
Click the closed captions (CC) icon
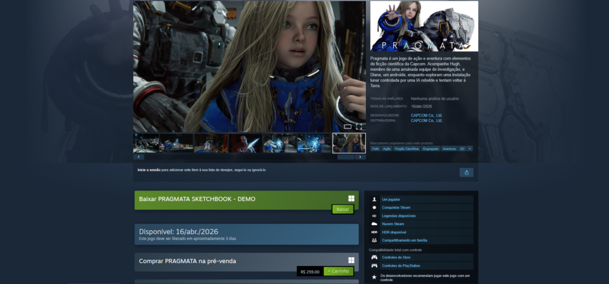[x=374, y=216]
